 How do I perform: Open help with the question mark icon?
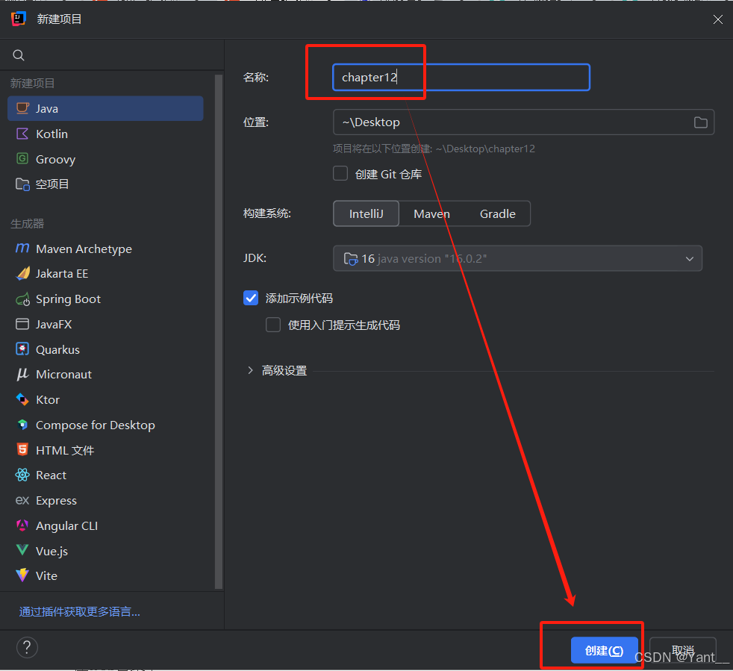[27, 648]
